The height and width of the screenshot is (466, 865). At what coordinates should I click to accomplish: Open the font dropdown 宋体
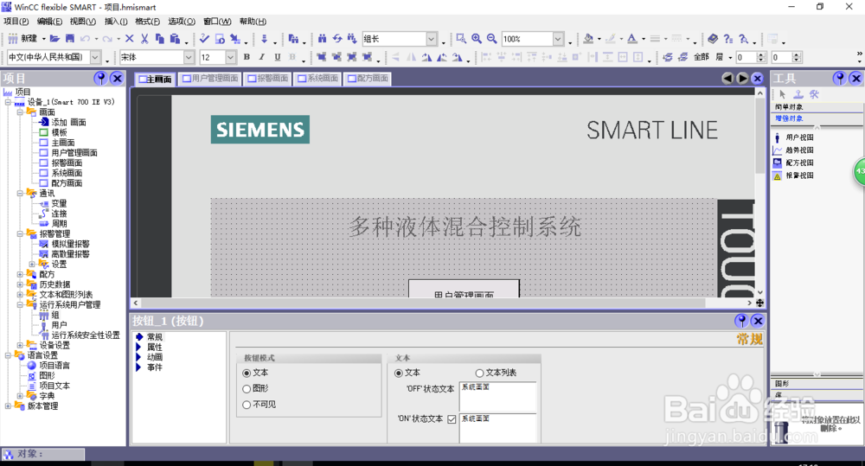coord(189,57)
